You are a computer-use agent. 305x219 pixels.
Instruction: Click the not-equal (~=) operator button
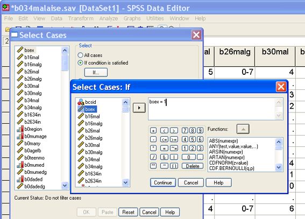(174, 148)
